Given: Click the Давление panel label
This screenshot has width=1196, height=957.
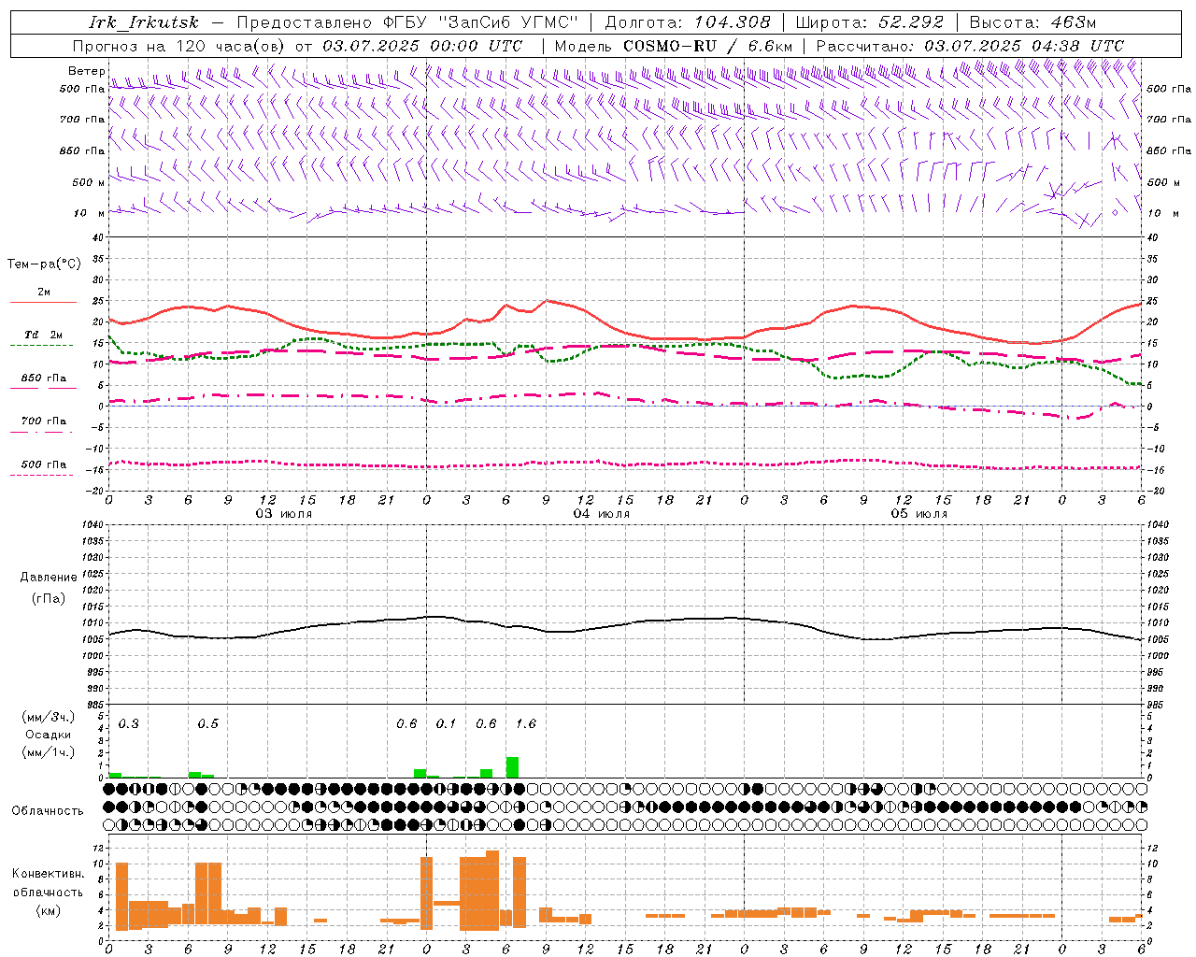Looking at the screenshot, I should (x=49, y=578).
